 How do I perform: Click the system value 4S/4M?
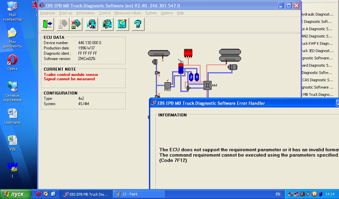84,104
